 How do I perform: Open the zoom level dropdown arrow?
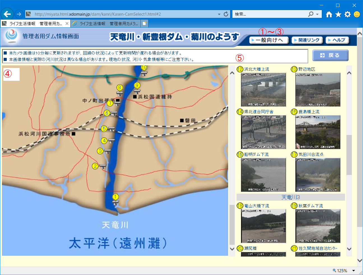(x=354, y=271)
